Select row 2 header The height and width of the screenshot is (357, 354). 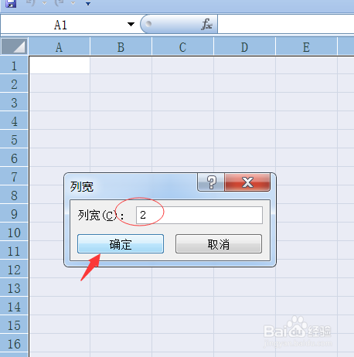(x=14, y=84)
